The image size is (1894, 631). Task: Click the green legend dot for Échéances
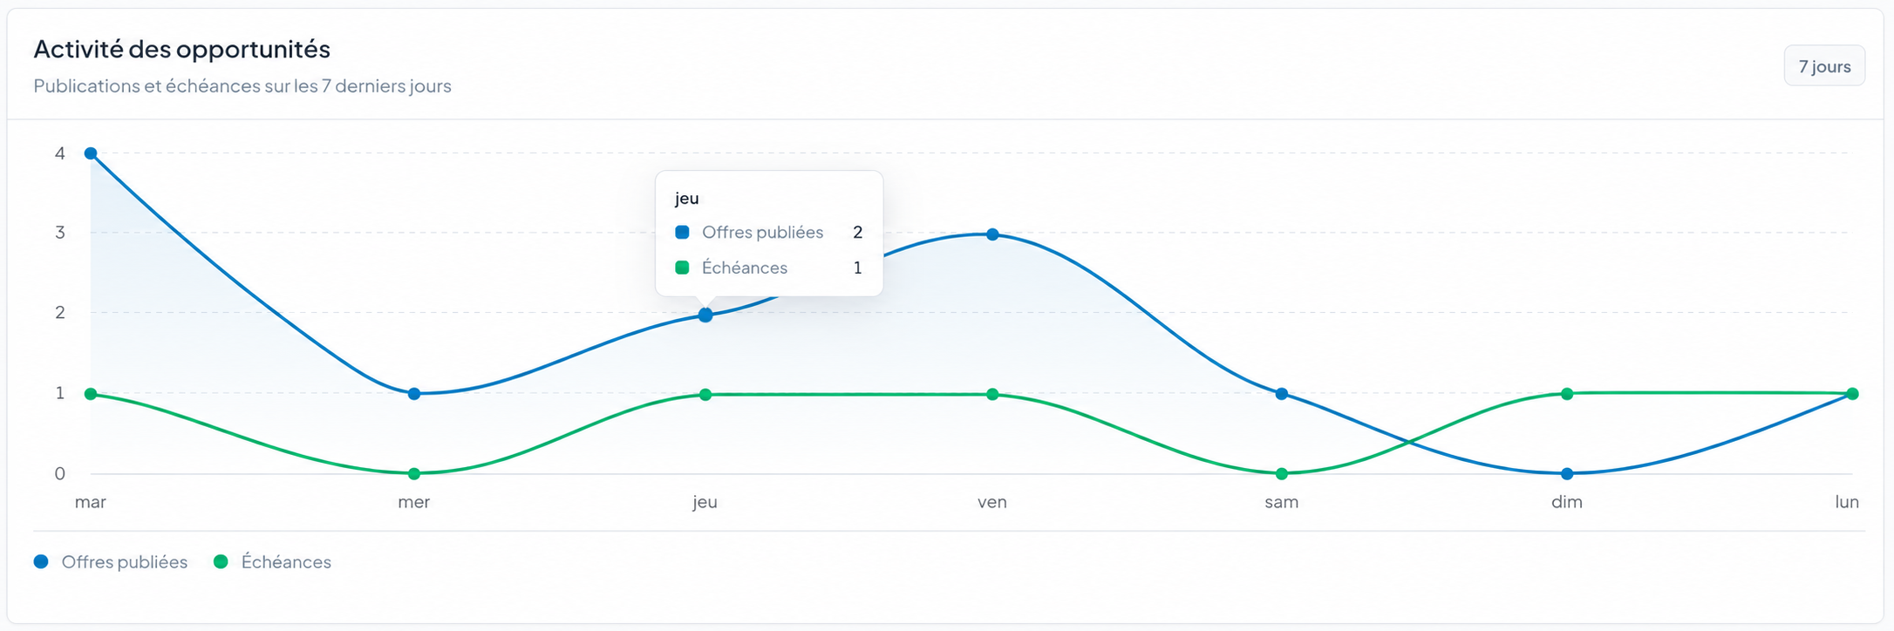coord(221,562)
